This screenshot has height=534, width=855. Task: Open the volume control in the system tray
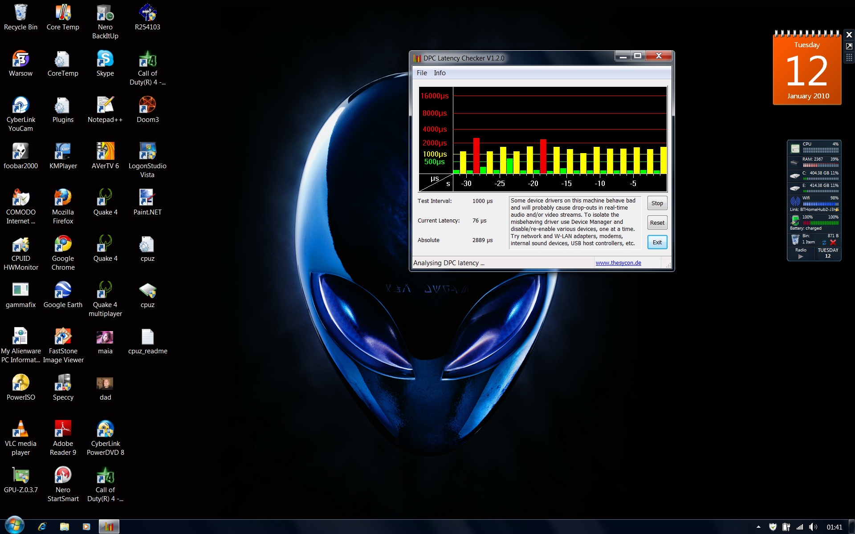coord(813,527)
